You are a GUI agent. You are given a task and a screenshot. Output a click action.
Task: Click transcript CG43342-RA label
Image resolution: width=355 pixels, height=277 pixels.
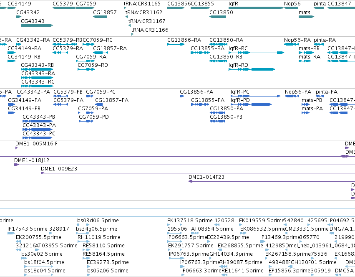(x=33, y=40)
